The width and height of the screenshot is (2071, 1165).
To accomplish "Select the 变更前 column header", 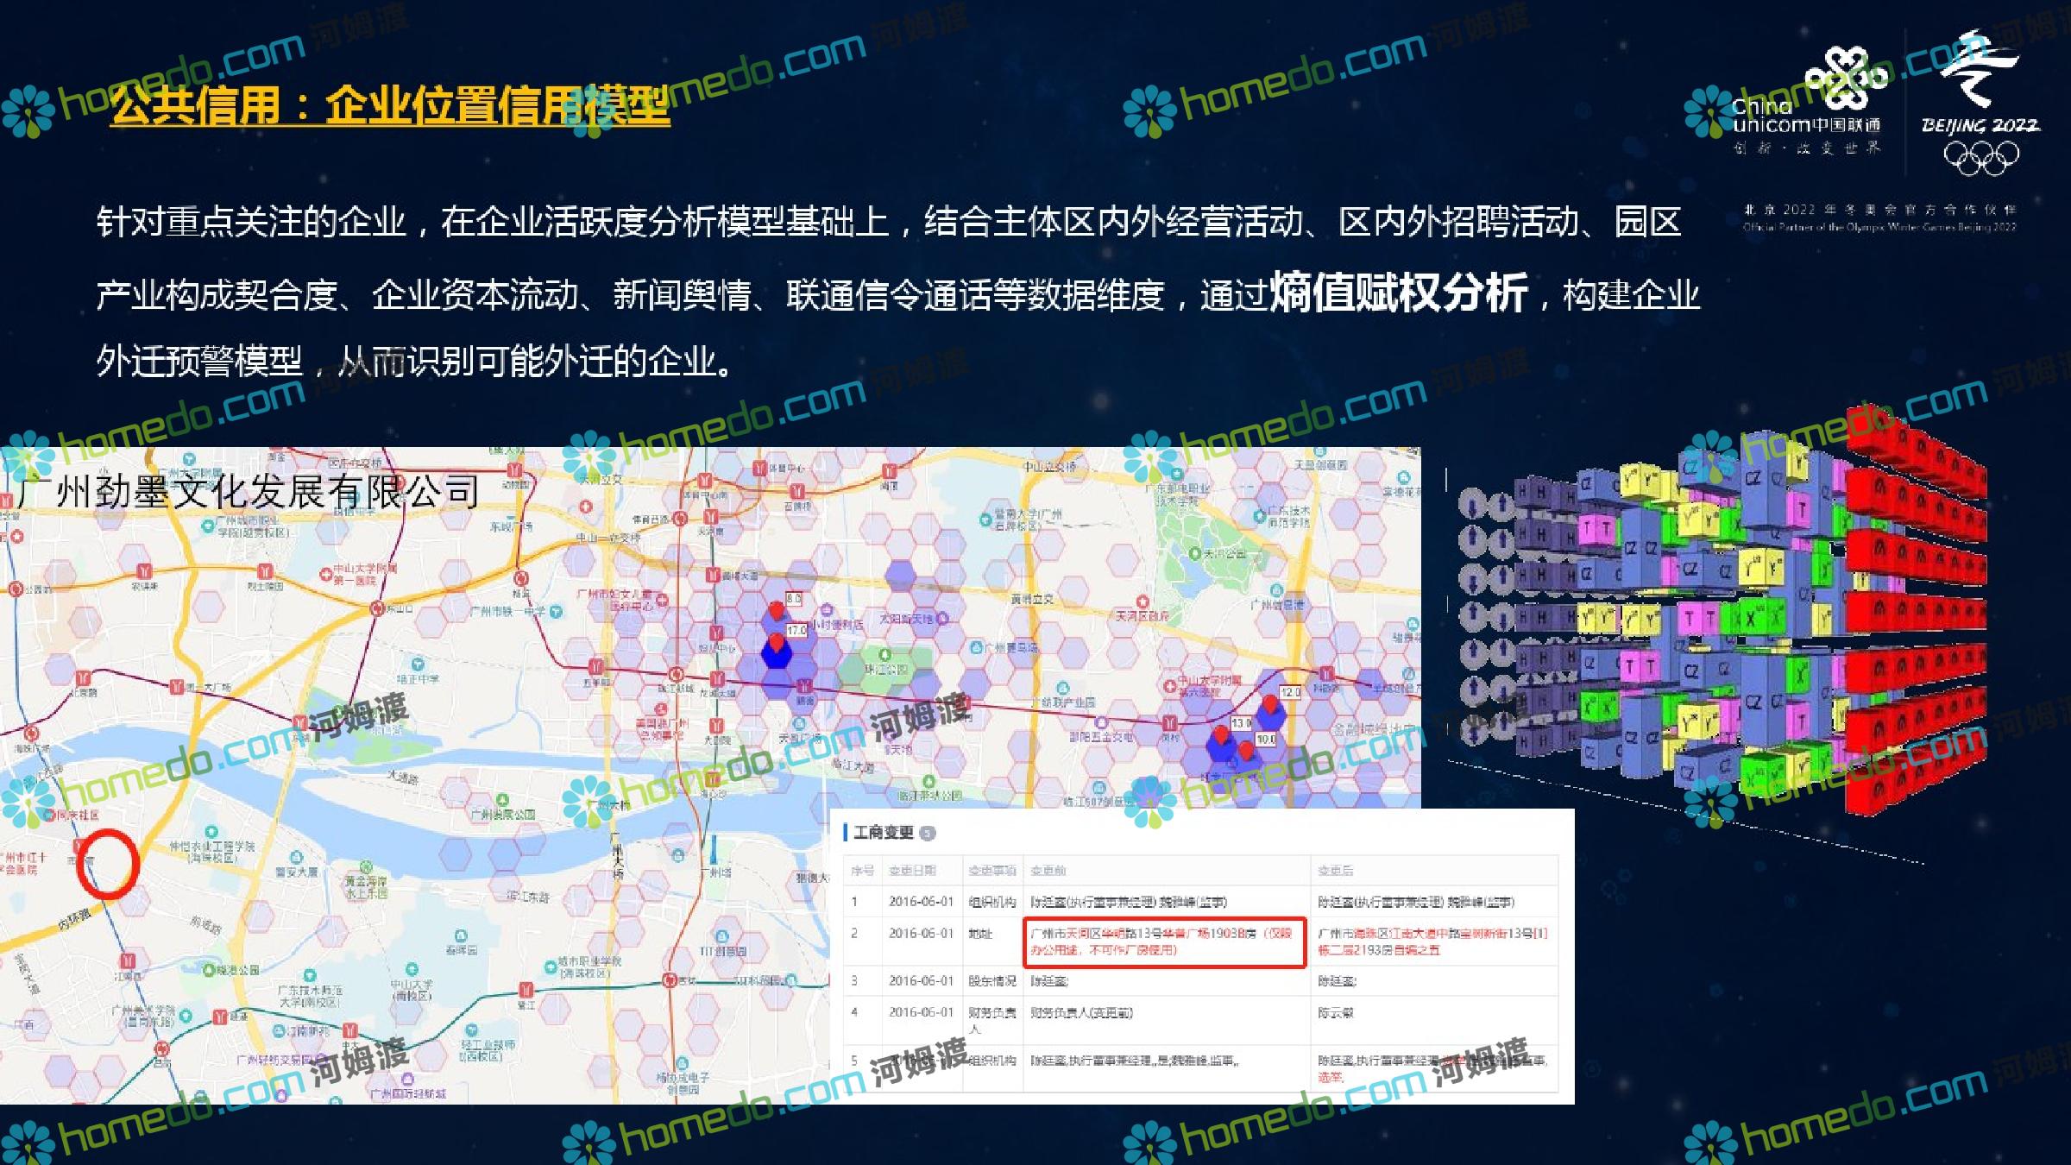I will (1048, 871).
